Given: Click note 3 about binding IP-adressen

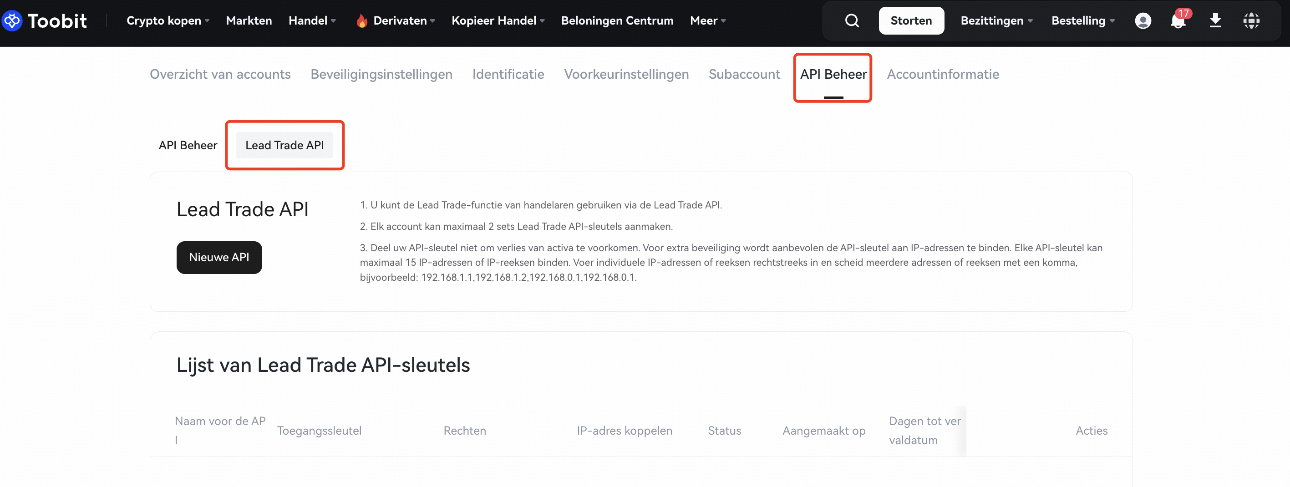Looking at the screenshot, I should click(x=731, y=262).
